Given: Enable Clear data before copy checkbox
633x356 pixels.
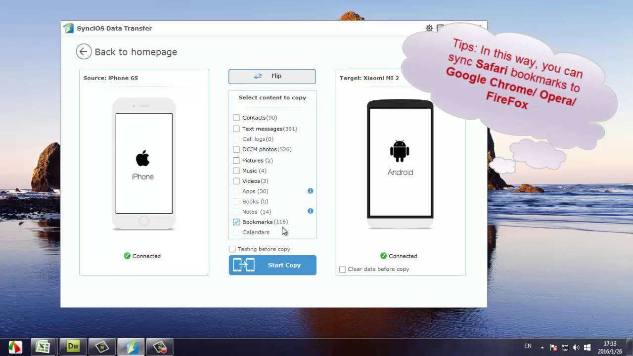Looking at the screenshot, I should (x=343, y=269).
